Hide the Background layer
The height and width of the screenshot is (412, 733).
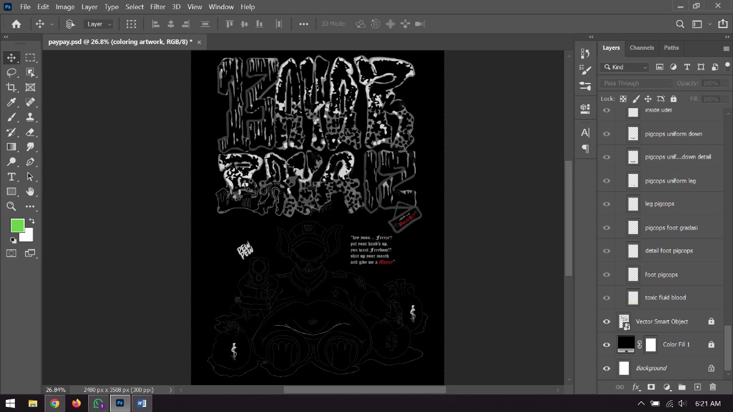click(606, 369)
